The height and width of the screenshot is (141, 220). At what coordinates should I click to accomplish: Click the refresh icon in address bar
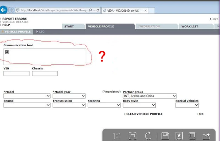pos(98,10)
